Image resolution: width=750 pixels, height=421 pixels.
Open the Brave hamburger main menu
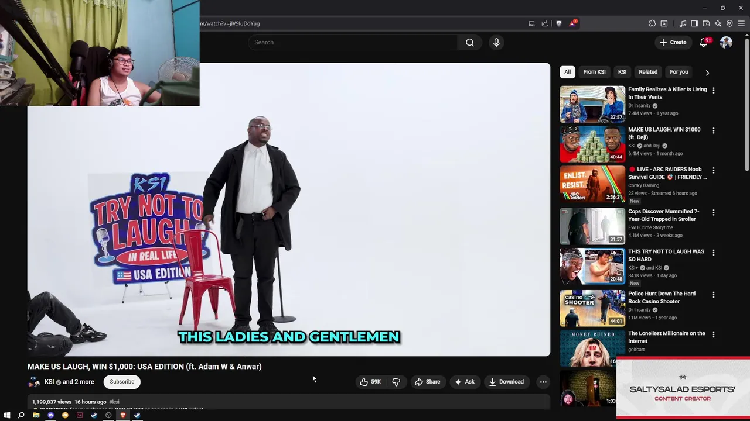click(x=741, y=23)
